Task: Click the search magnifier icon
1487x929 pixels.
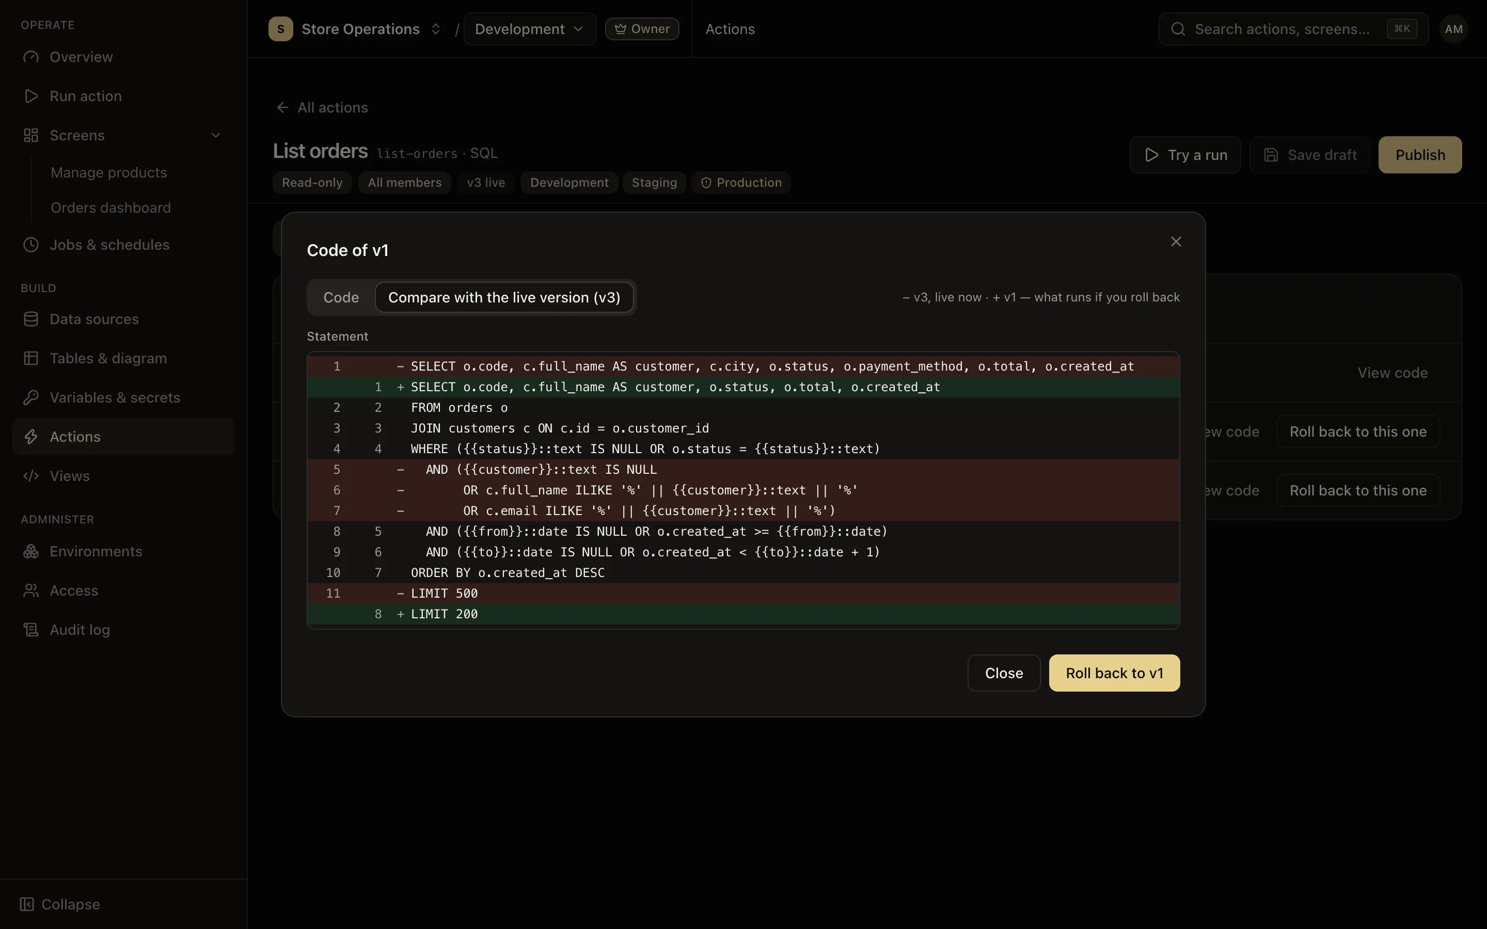Action: click(x=1178, y=29)
